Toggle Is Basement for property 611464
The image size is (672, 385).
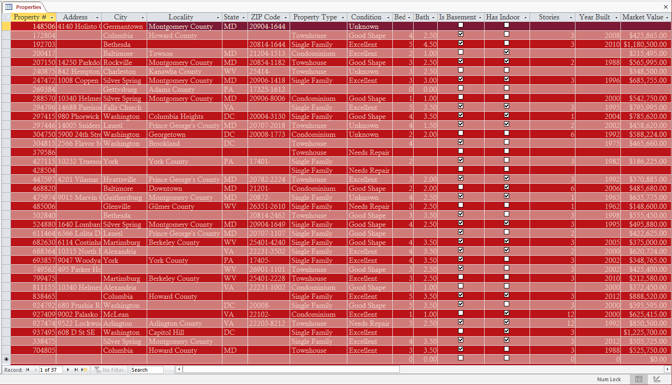pyautogui.click(x=461, y=232)
